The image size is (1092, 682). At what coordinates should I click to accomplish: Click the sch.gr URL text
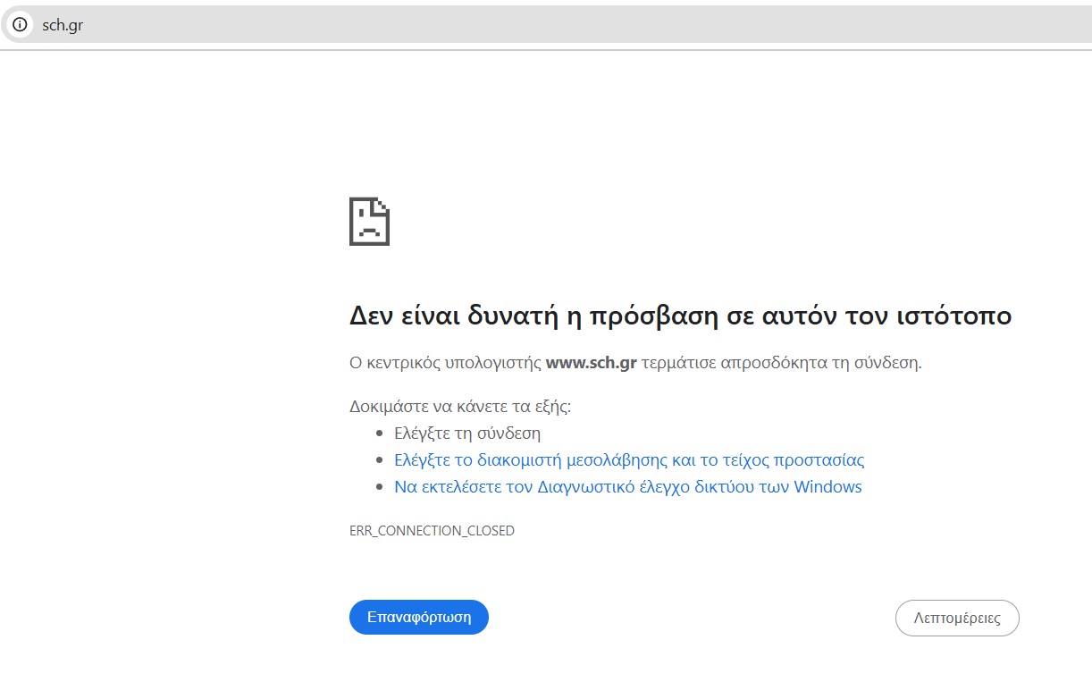coord(63,25)
